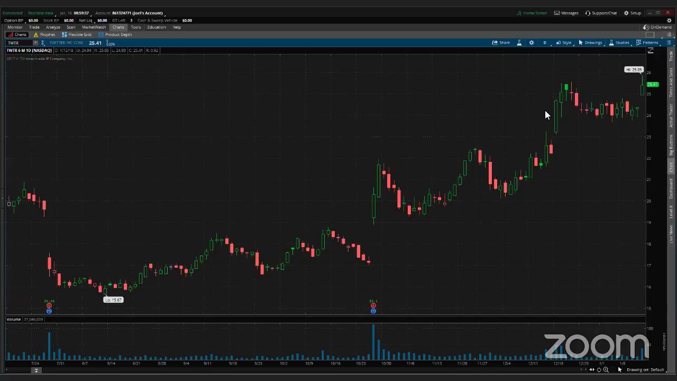Image resolution: width=677 pixels, height=381 pixels.
Task: Switch to the Education tab
Action: pyautogui.click(x=157, y=27)
